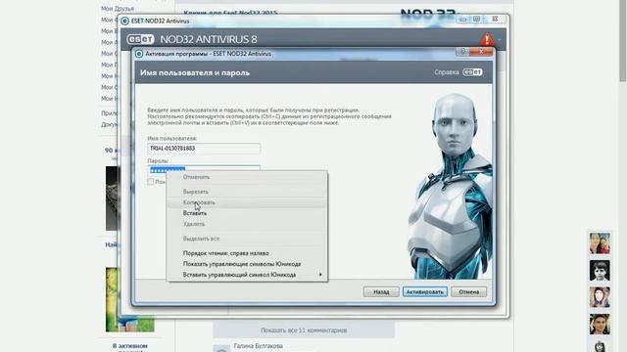Click the ESET logo in NOD32 Antivirus 8 header
Image resolution: width=627 pixels, height=352 pixels.
[140, 39]
